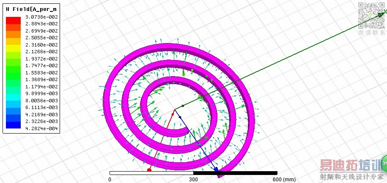The height and width of the screenshot is (183, 387).
Task: Click legend value 8.0056e-003
Action: (41, 101)
